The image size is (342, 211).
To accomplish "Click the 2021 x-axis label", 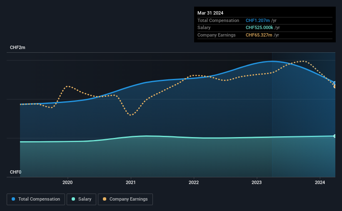I will [x=131, y=182].
